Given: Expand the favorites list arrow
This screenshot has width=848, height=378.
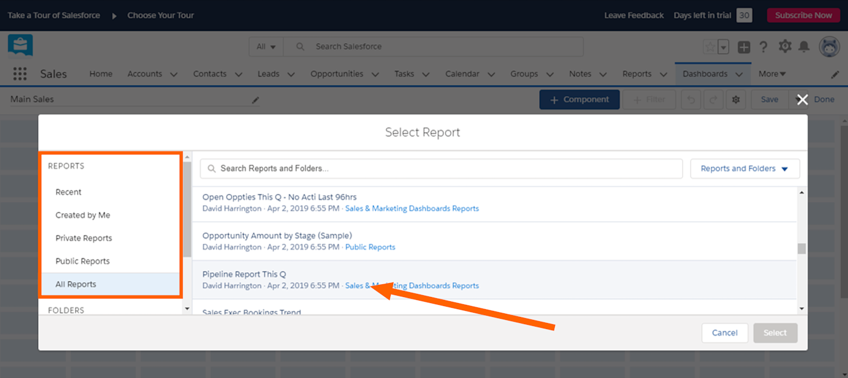Looking at the screenshot, I should point(723,47).
